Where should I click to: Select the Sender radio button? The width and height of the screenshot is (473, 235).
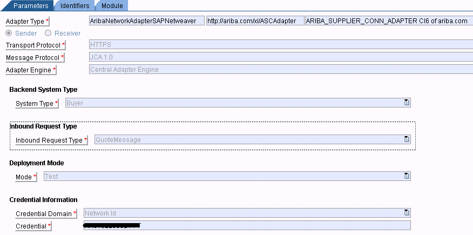[x=9, y=33]
